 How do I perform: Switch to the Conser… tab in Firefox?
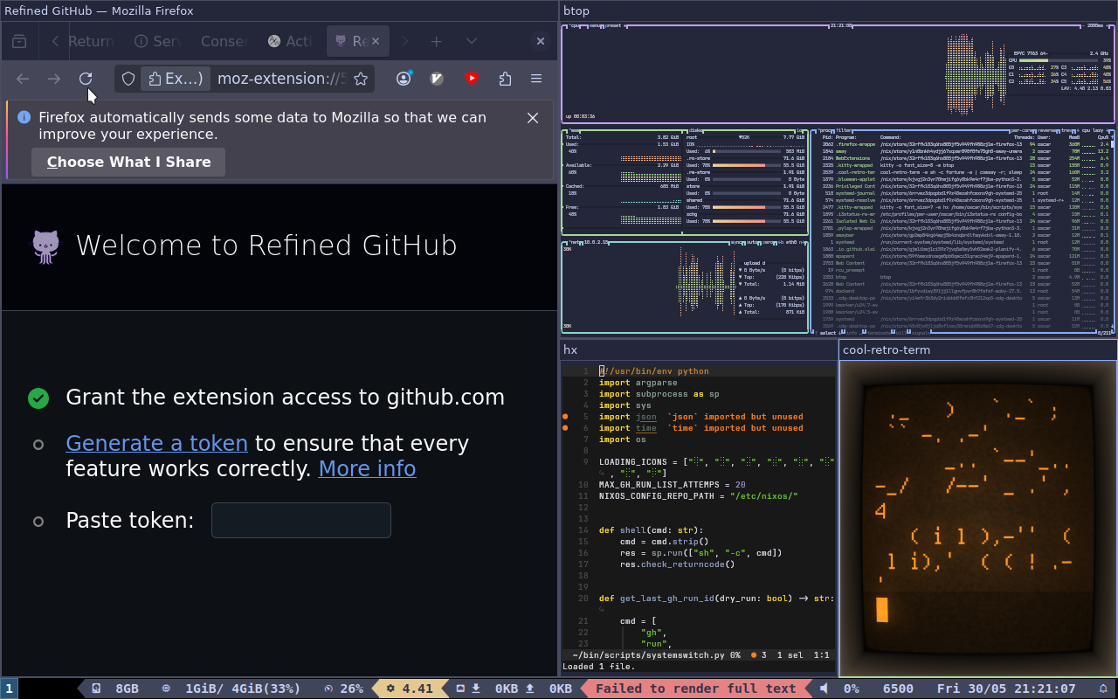coord(224,41)
